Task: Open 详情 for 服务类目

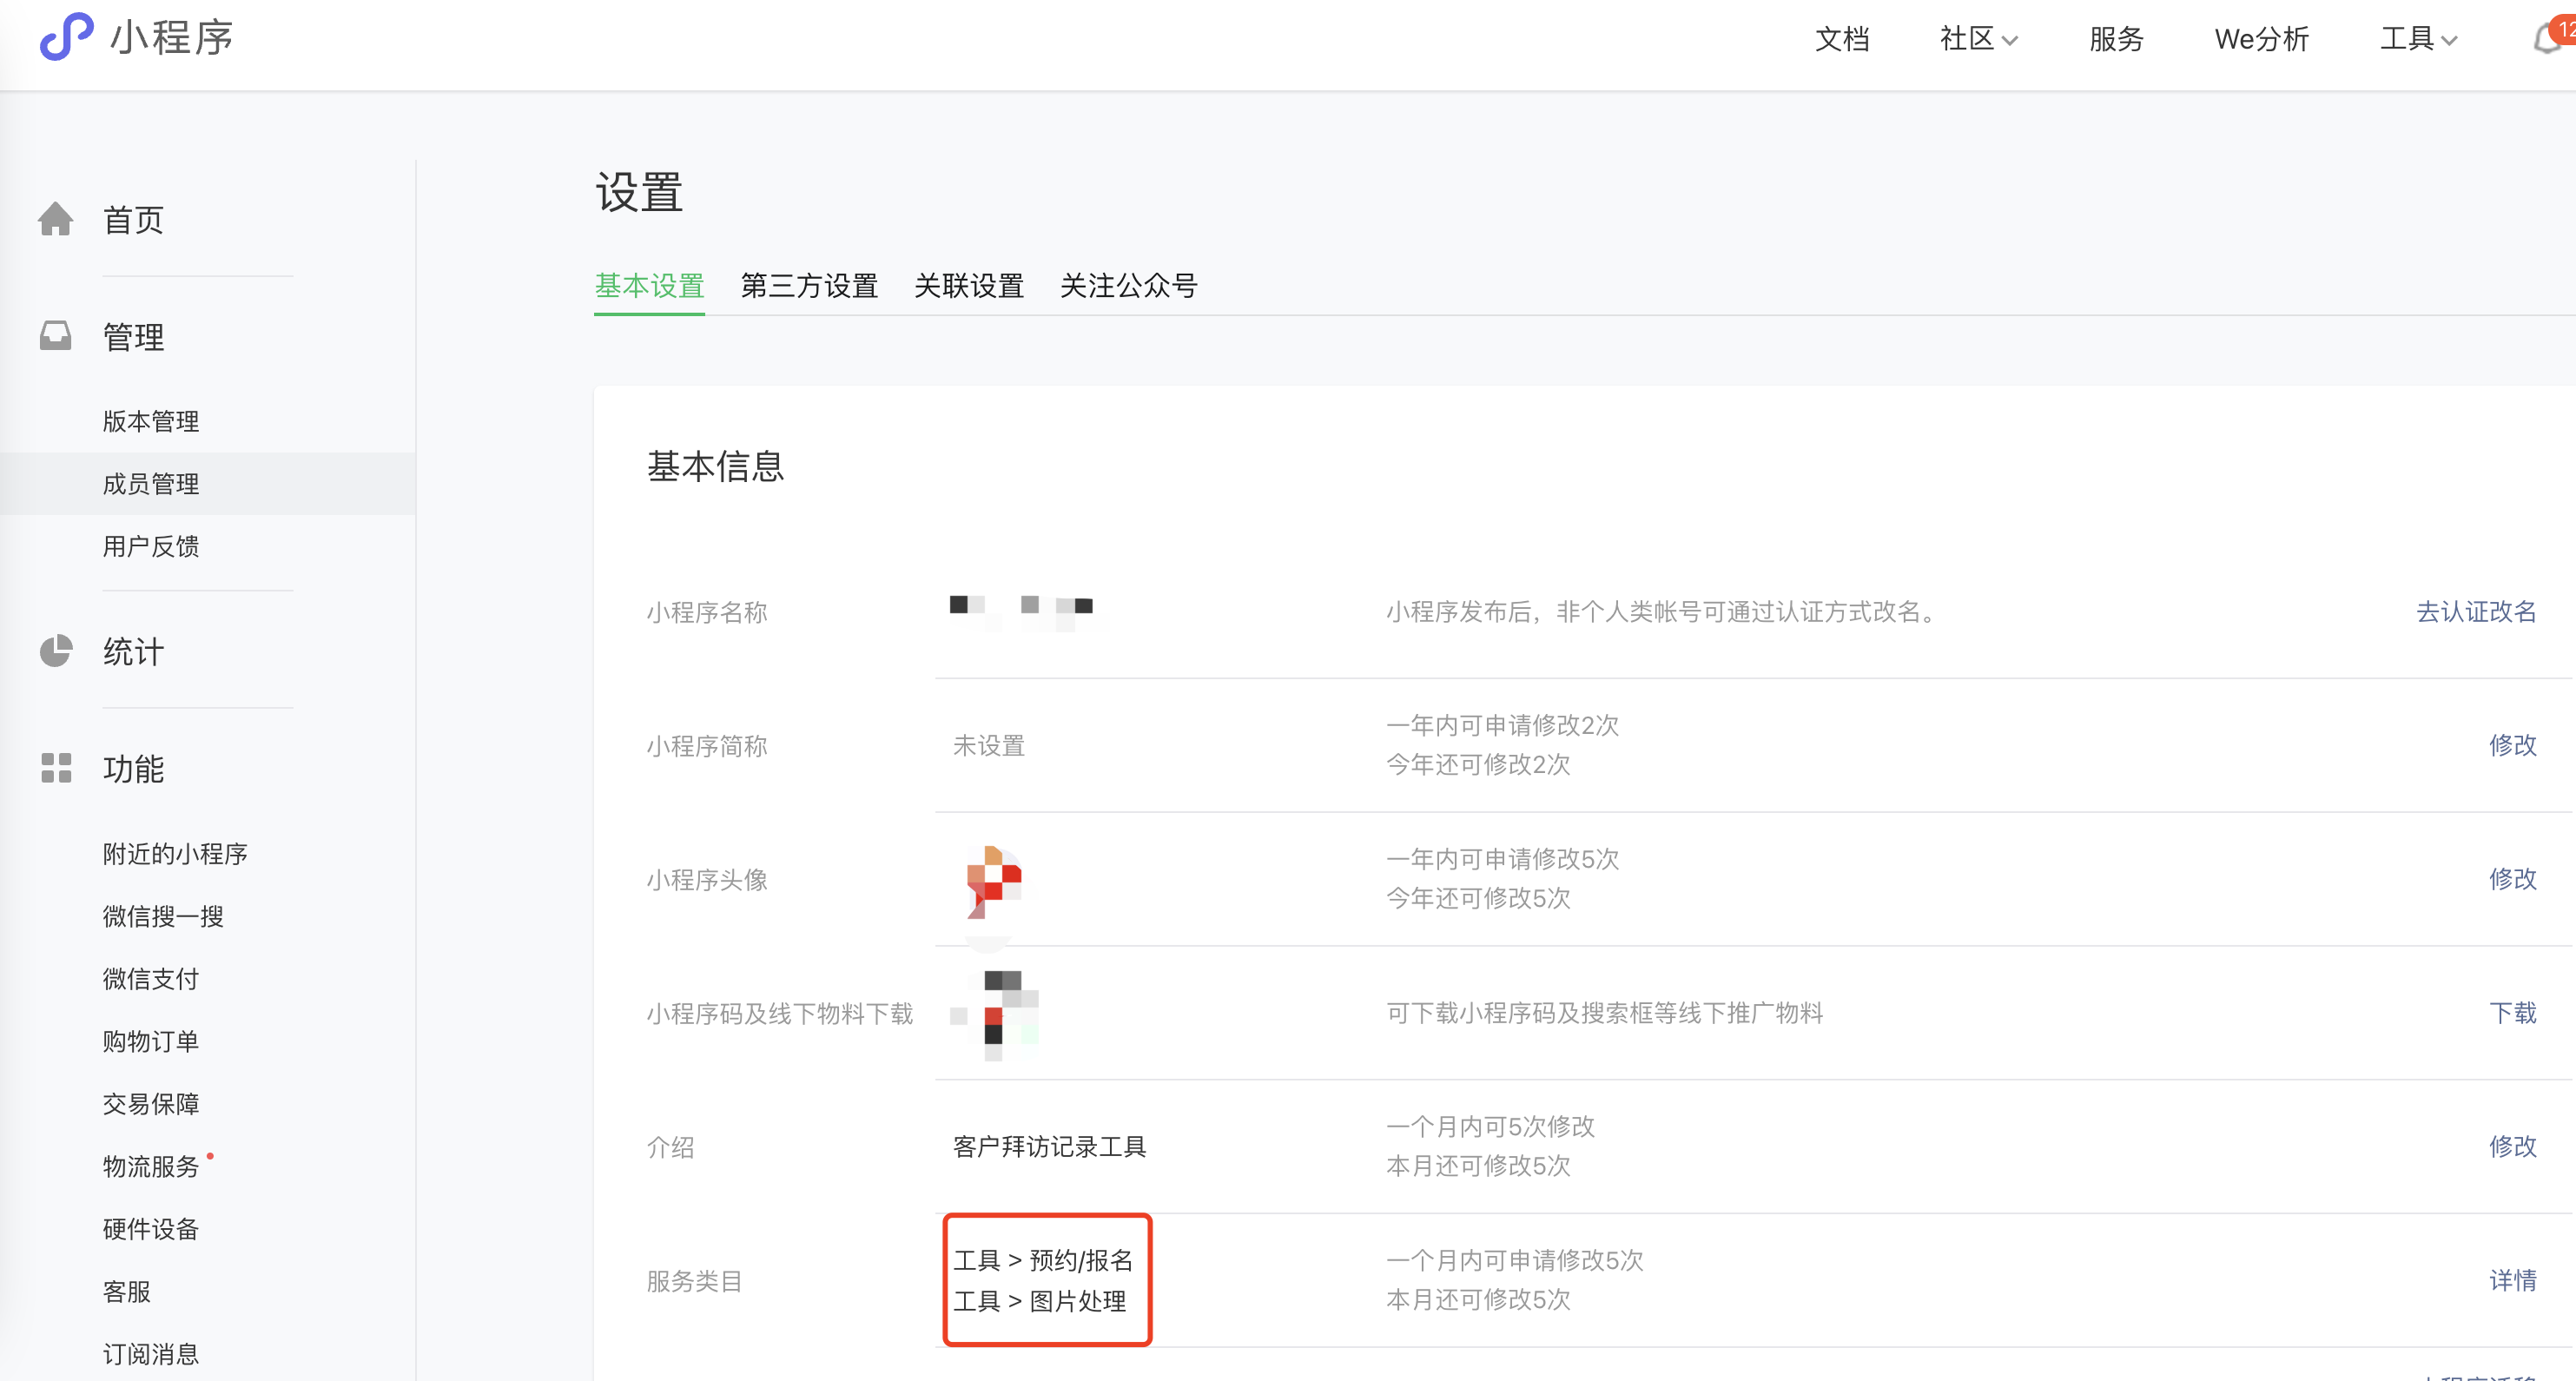Action: tap(2511, 1280)
